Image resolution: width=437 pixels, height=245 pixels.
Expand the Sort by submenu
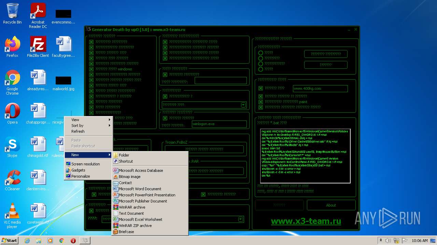(x=88, y=126)
